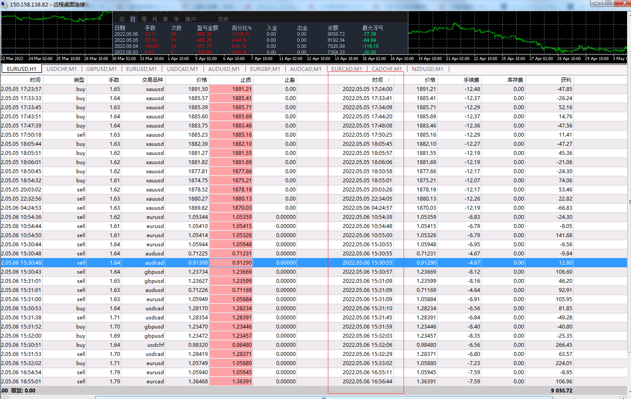Screen dimensions: 631x399
Task: Select the EURUSD,H1 chart tab
Action: pos(22,69)
